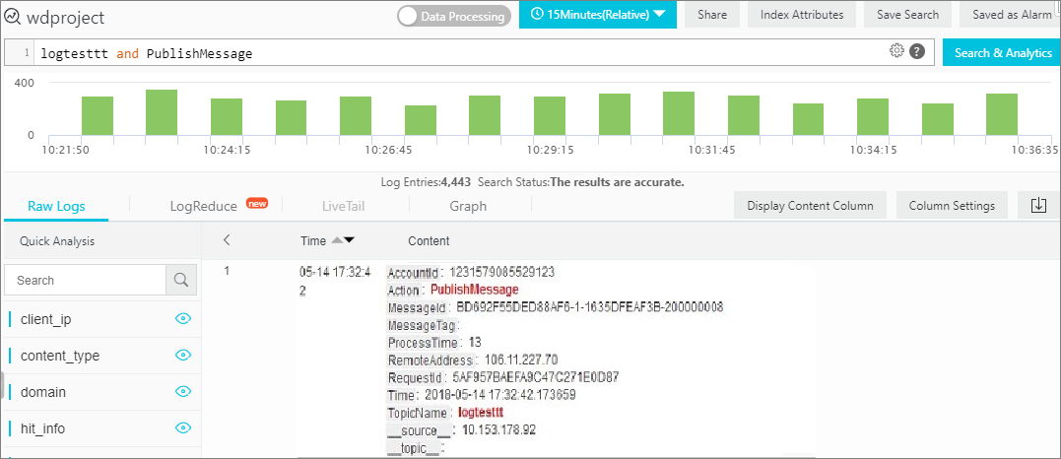The width and height of the screenshot is (1061, 459).
Task: Toggle visibility of client_ip field
Action: [182, 319]
